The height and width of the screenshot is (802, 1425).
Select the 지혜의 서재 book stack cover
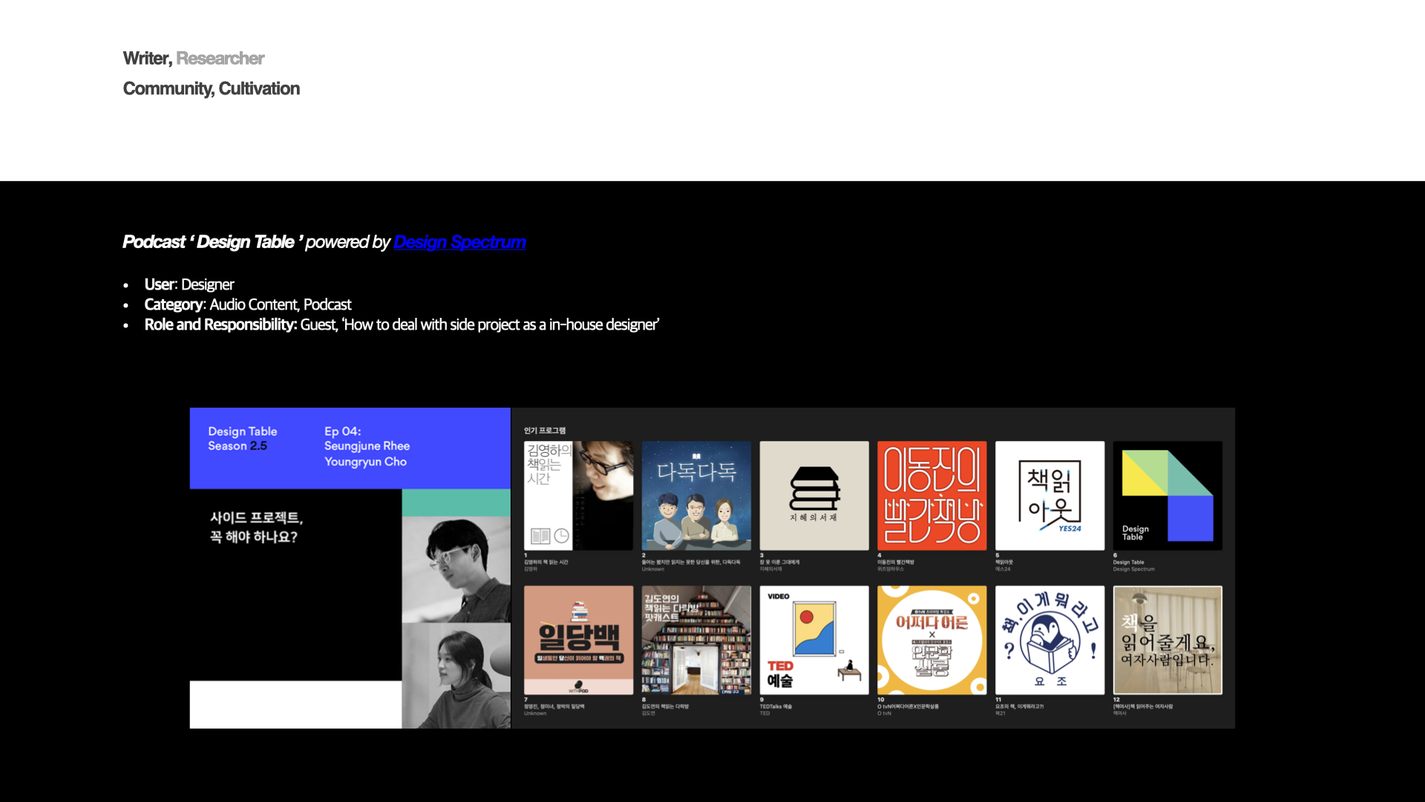point(813,495)
